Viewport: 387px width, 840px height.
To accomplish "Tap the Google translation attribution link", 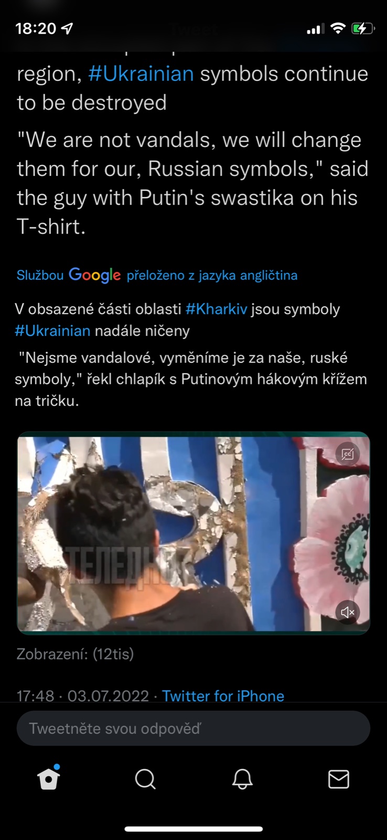I will click(157, 275).
